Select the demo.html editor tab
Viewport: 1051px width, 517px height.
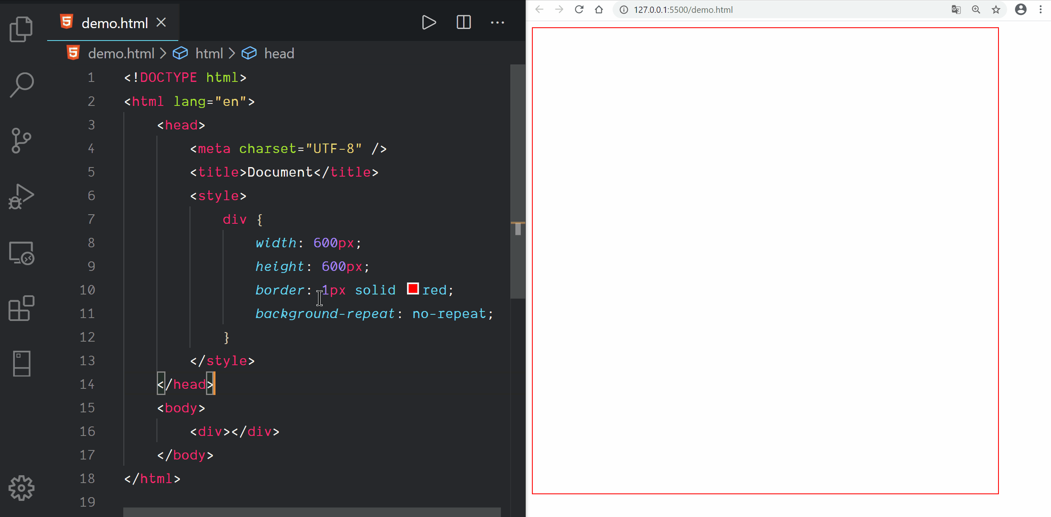114,23
